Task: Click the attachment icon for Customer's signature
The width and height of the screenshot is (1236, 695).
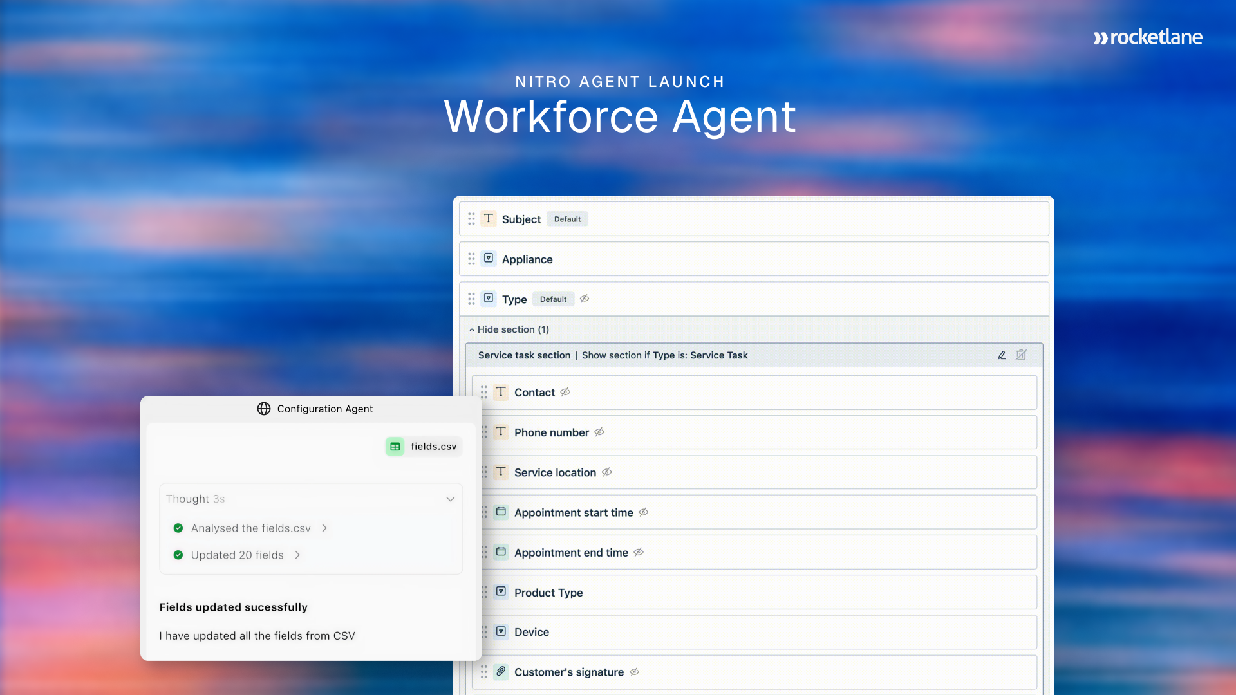Action: 501,671
